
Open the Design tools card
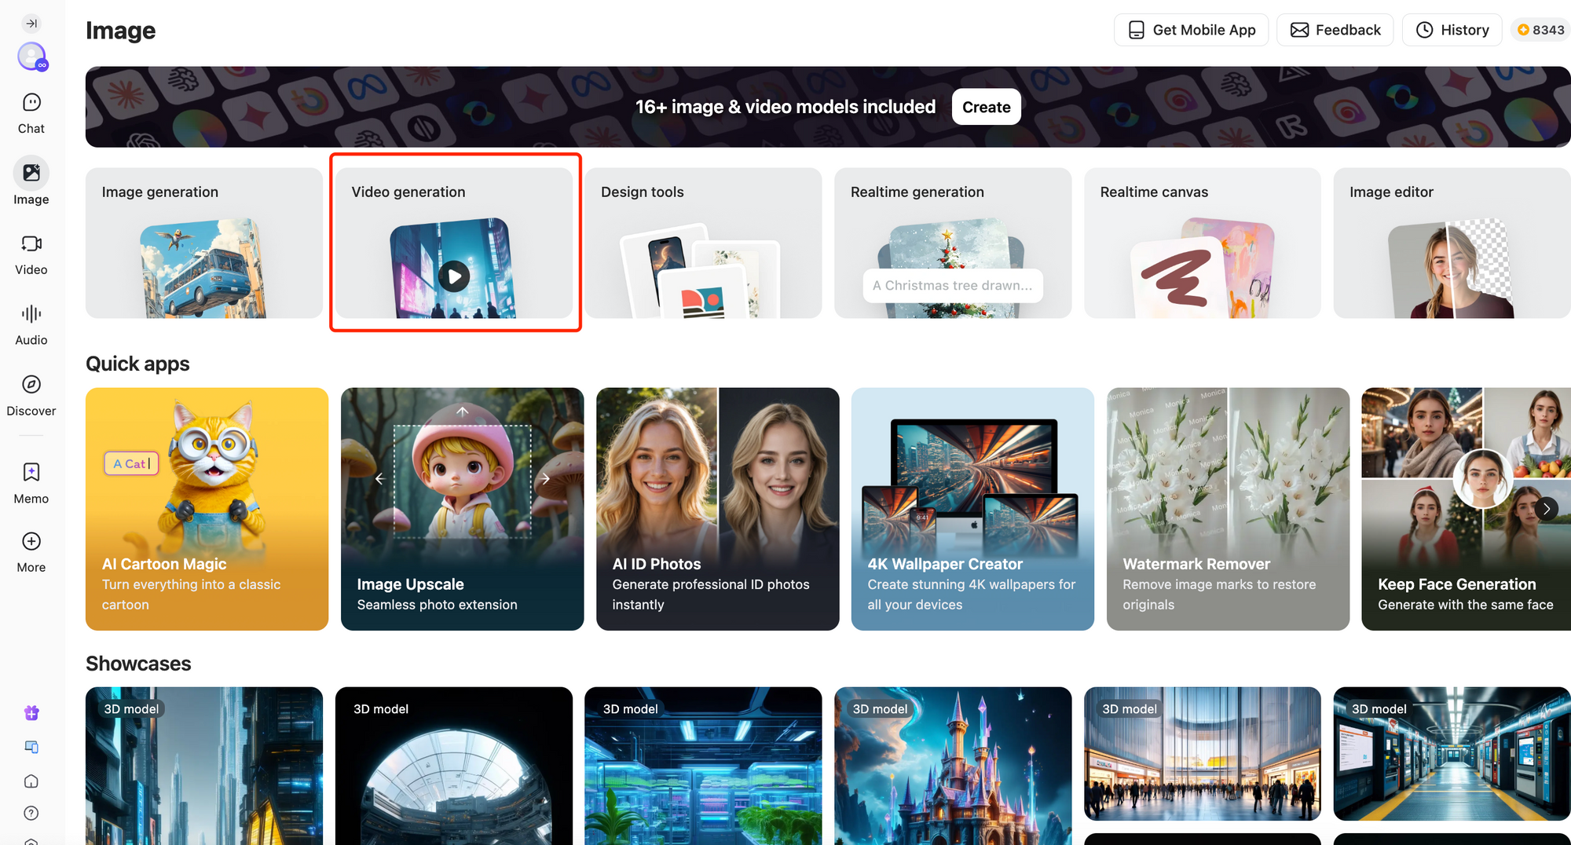click(x=703, y=243)
